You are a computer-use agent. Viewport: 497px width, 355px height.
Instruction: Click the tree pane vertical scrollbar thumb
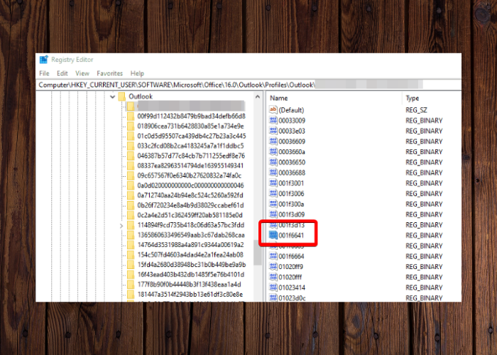point(258,252)
